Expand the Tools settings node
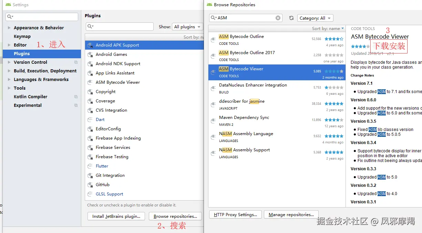The image size is (422, 233). pos(9,88)
